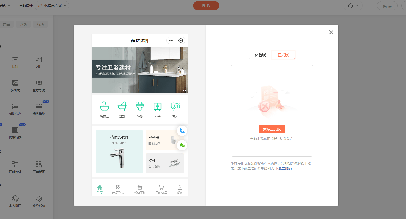
Task: Close the preview dialog
Action: [331, 32]
